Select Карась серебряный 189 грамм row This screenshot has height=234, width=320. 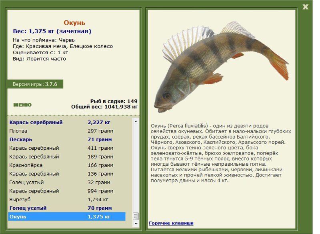pos(67,157)
